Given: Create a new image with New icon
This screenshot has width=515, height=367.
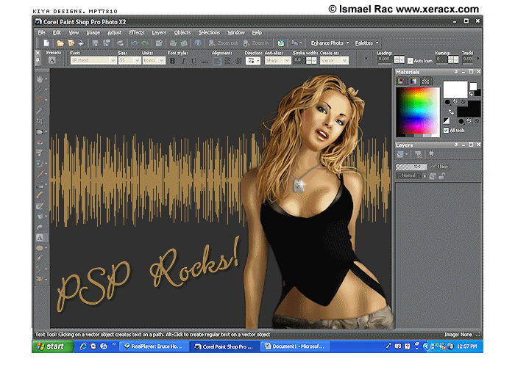Looking at the screenshot, I should click(x=46, y=43).
